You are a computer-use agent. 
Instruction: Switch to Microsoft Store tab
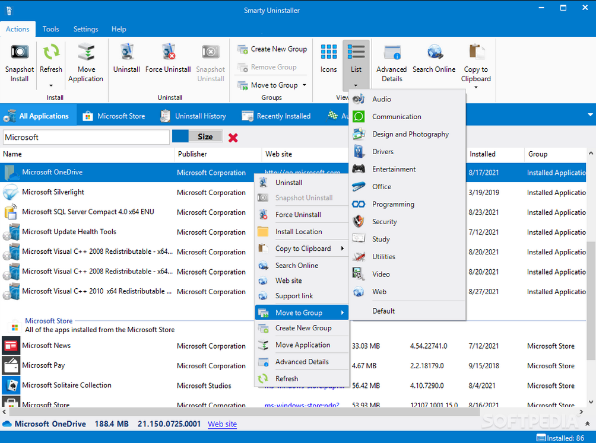point(113,116)
